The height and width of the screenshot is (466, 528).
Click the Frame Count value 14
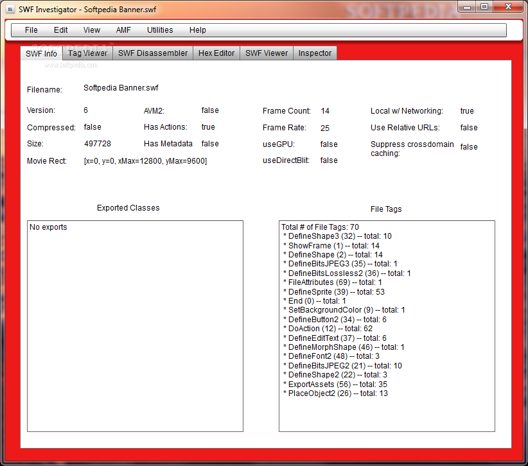(x=325, y=110)
